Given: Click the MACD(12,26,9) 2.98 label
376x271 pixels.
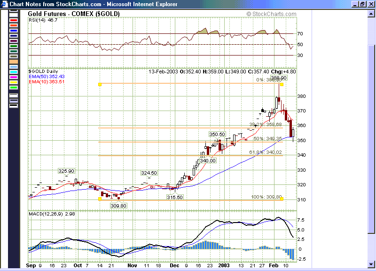Looking at the screenshot, I should click(x=52, y=214).
